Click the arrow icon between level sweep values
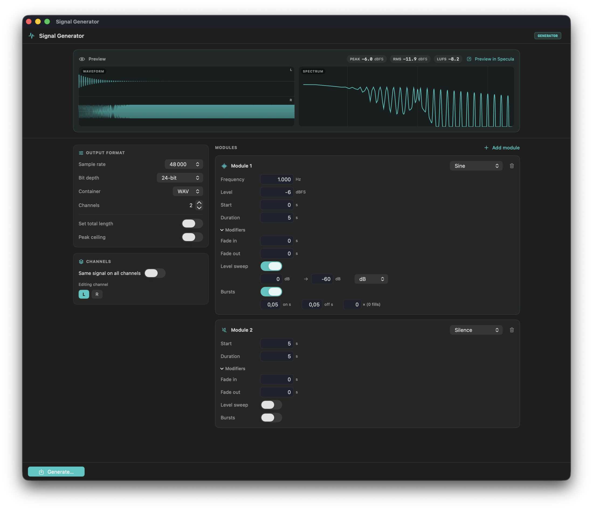593x510 pixels. (x=306, y=279)
